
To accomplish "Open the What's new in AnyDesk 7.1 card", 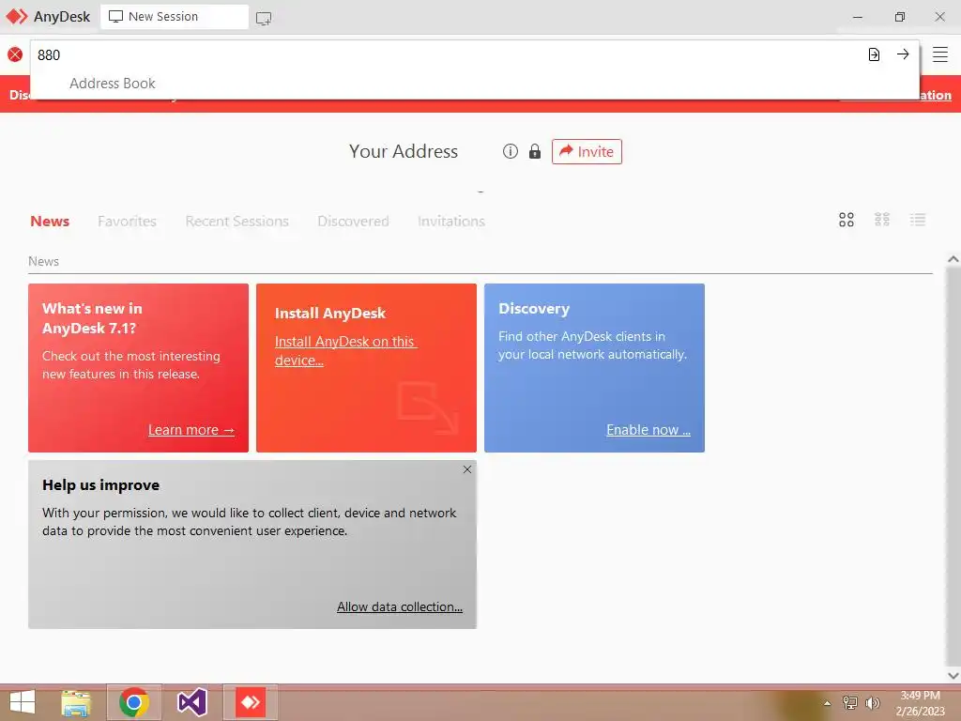I will [x=139, y=368].
